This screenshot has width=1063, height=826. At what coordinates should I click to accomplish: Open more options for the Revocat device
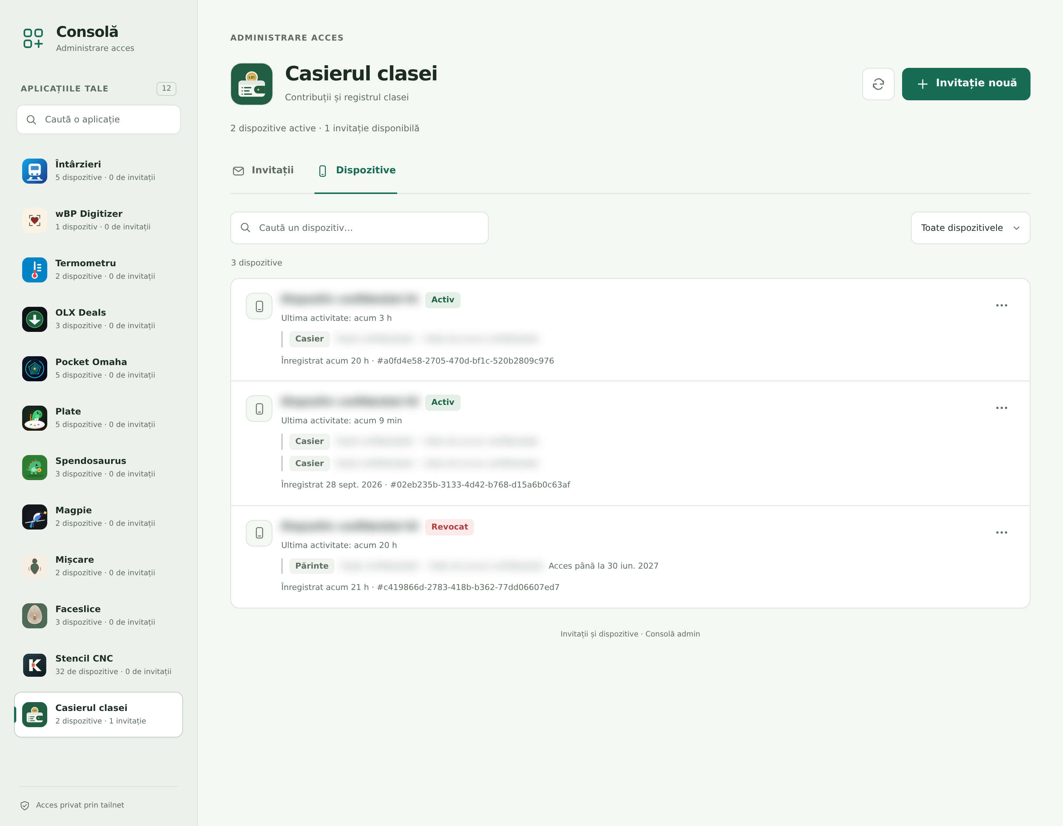pos(1001,532)
